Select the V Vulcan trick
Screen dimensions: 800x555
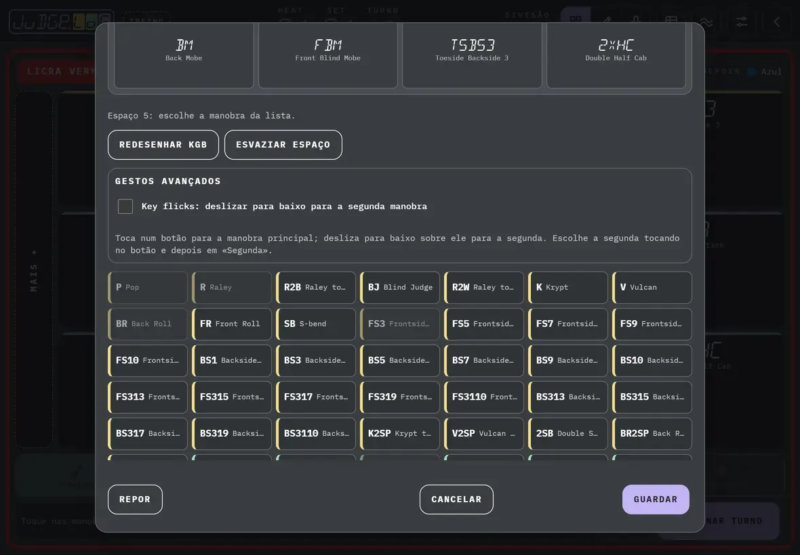coord(652,287)
